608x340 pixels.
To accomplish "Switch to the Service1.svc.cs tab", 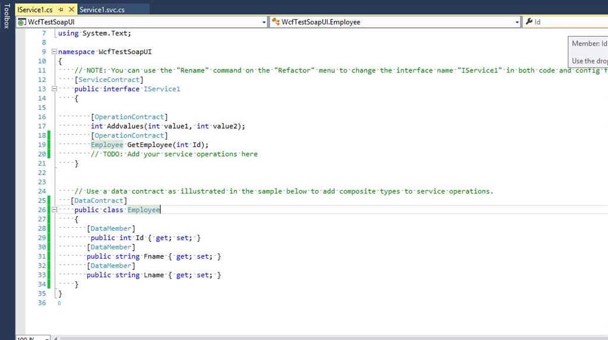I will tap(102, 9).
